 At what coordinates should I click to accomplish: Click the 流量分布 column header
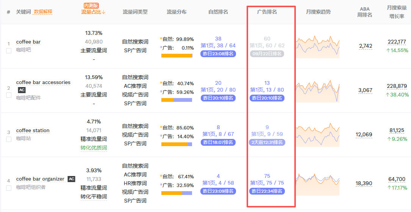click(177, 12)
